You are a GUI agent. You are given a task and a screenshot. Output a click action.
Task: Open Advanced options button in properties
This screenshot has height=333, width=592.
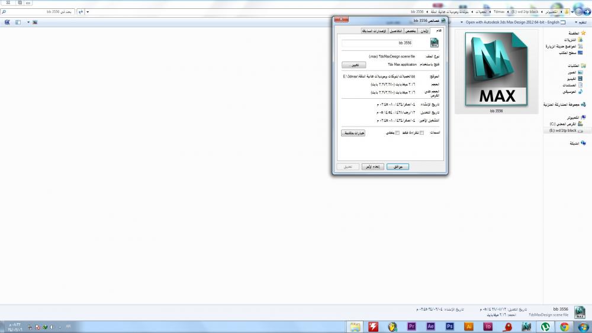point(353,132)
